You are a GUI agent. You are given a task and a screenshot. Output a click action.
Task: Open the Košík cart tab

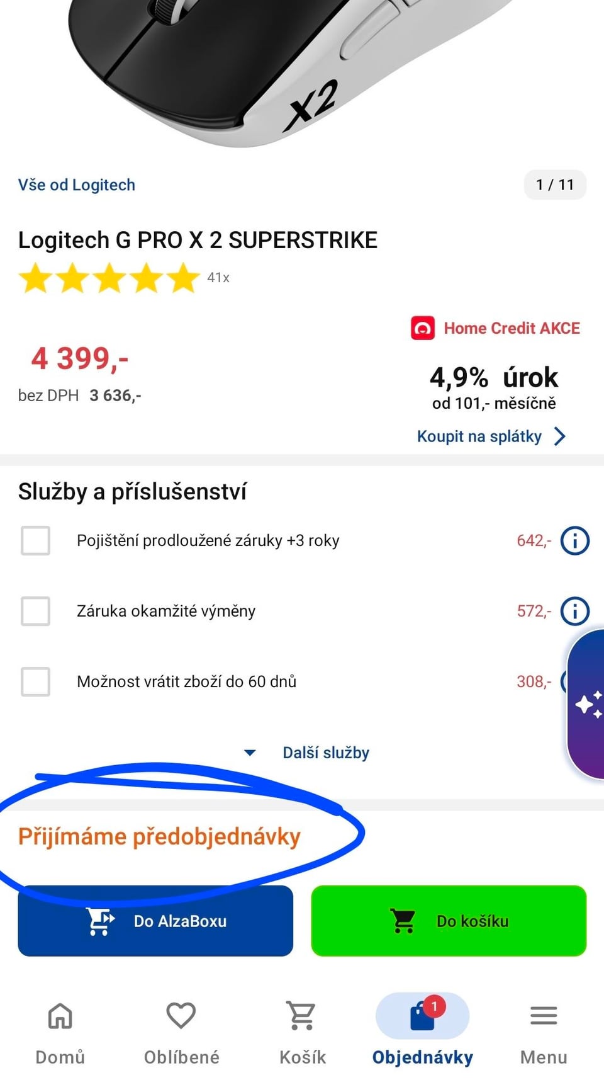[302, 1030]
